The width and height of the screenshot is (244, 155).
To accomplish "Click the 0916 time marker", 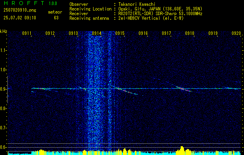I will 143,33.
